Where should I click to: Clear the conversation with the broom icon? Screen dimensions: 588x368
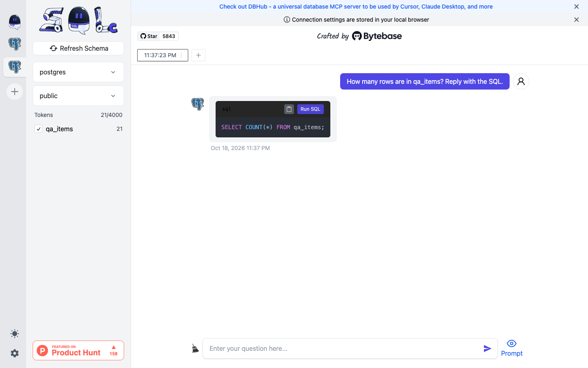point(195,348)
